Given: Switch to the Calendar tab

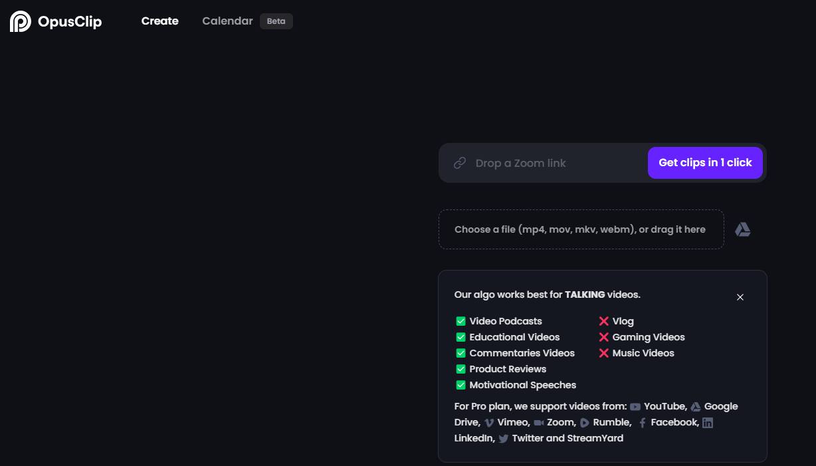Looking at the screenshot, I should (x=227, y=21).
